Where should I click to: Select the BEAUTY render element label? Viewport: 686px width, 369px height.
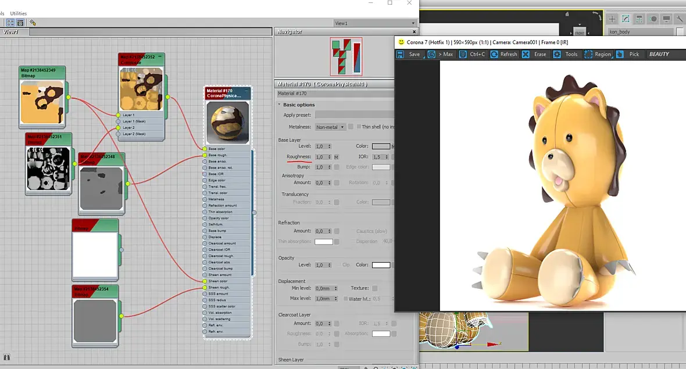(x=659, y=54)
